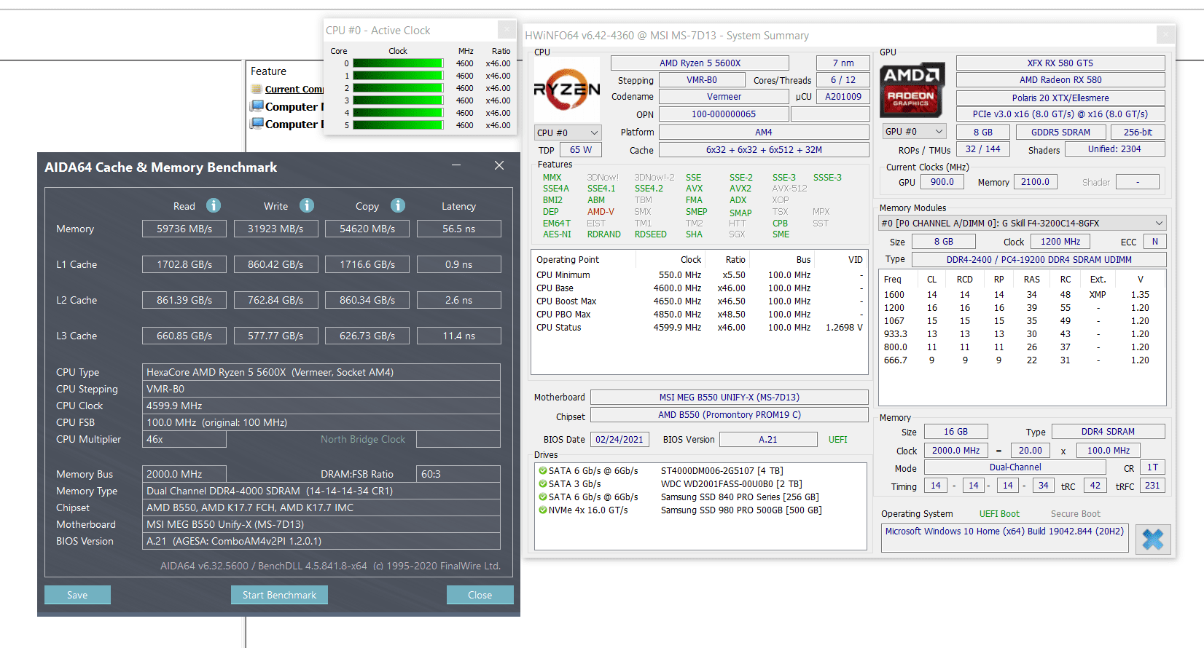Click Start Benchmark button

(280, 595)
